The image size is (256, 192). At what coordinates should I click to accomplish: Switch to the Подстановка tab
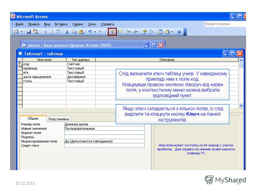tap(59, 119)
